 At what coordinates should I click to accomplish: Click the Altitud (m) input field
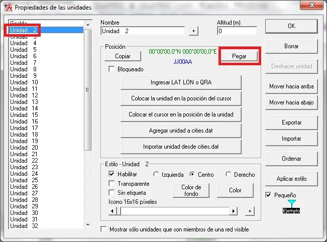click(x=237, y=31)
